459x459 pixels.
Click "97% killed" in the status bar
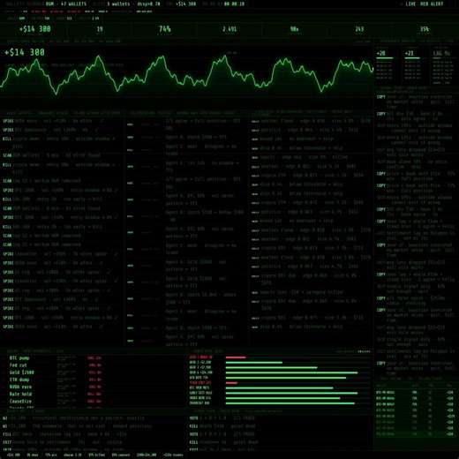click(x=97, y=455)
